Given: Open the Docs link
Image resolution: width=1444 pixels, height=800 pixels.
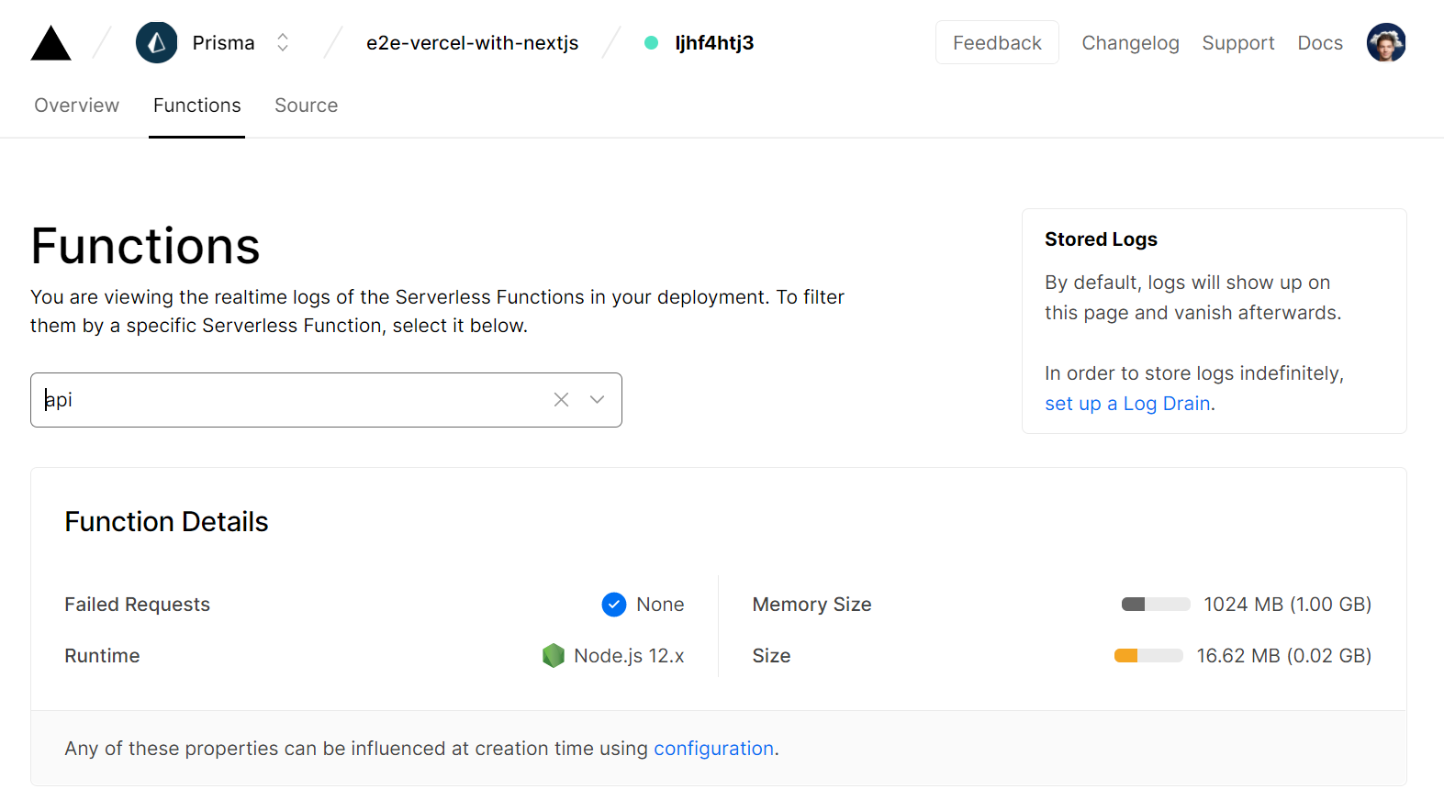Looking at the screenshot, I should tap(1320, 43).
